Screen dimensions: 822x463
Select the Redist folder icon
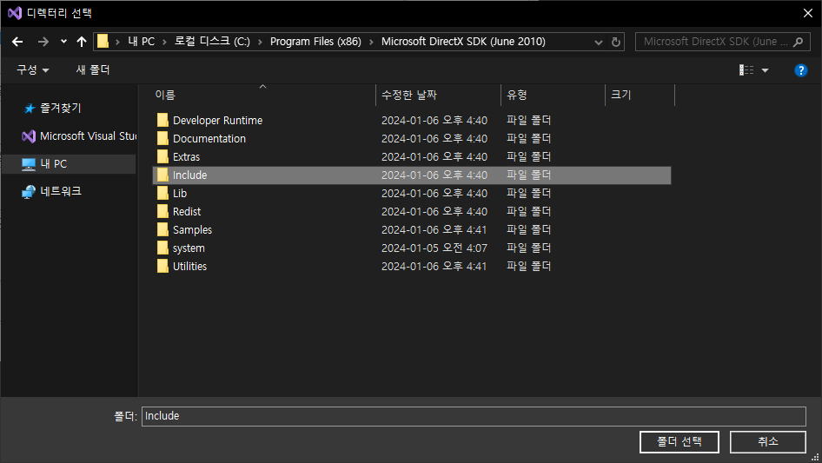tap(162, 211)
